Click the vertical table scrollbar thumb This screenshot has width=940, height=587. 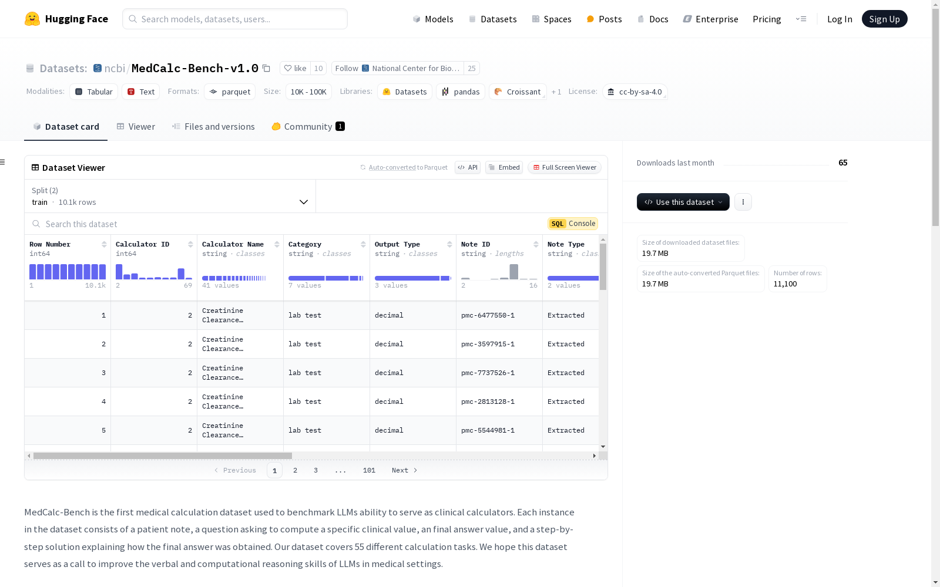pyautogui.click(x=603, y=266)
